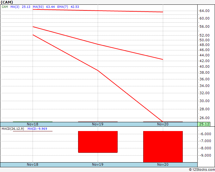Click the 64.00 price axis label
215x172 pixels.
point(205,11)
